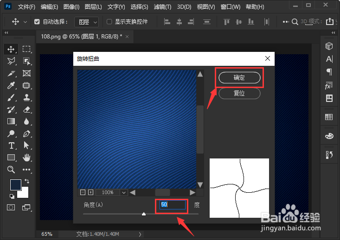Open the Window menu

coord(231,7)
